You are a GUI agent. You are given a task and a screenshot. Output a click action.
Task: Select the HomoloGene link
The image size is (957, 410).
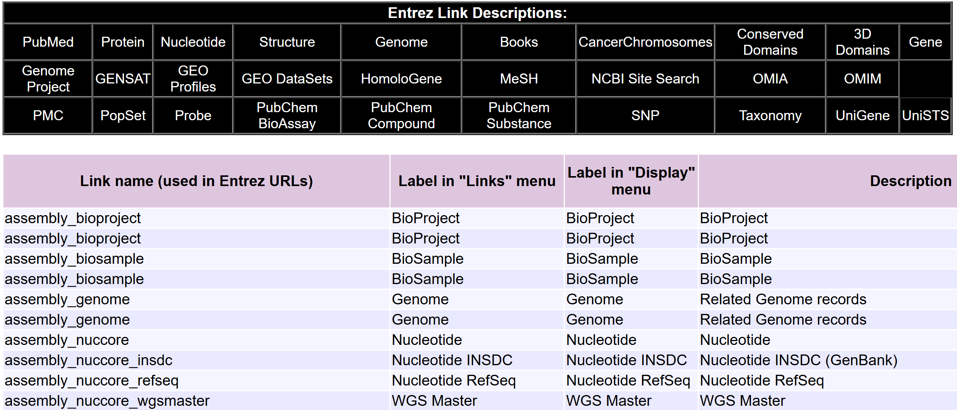(401, 79)
